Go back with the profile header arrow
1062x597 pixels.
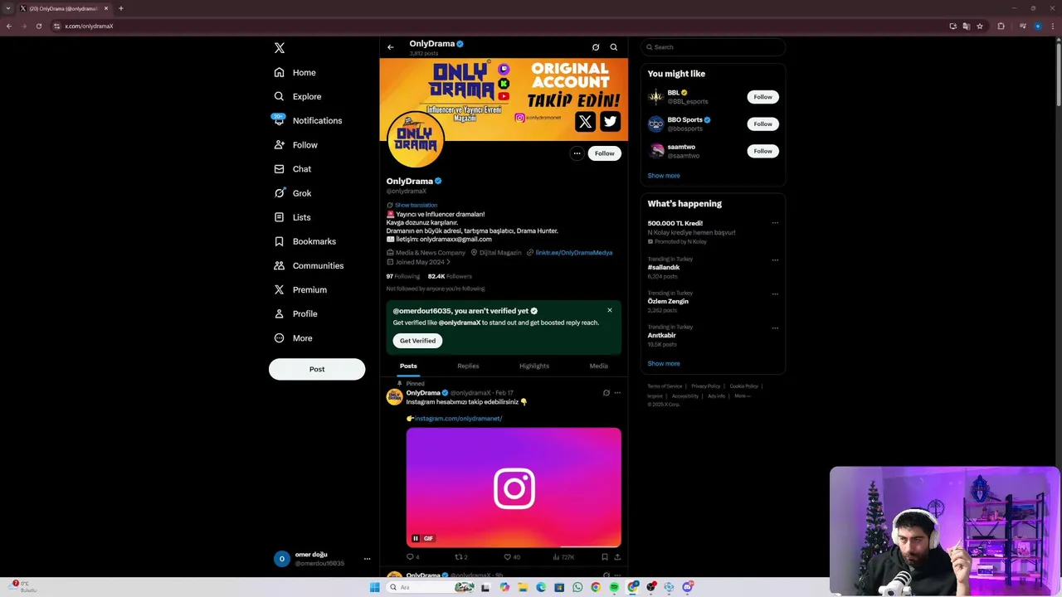pos(391,47)
